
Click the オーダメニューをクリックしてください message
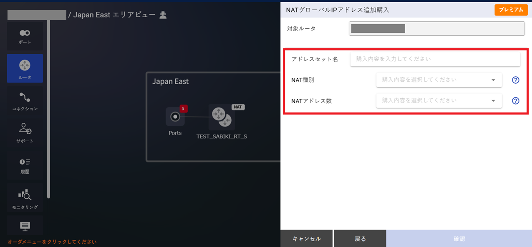coord(52,242)
